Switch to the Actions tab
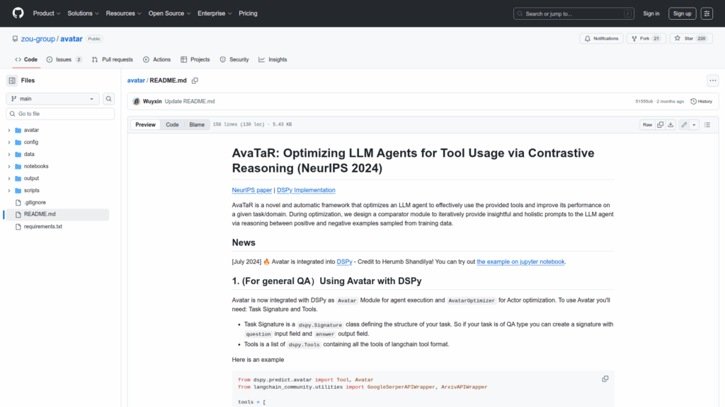Viewport: 725px width, 407px height. pos(156,59)
